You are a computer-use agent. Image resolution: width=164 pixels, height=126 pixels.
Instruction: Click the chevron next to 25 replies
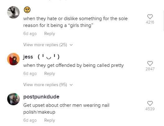[x=71, y=45]
